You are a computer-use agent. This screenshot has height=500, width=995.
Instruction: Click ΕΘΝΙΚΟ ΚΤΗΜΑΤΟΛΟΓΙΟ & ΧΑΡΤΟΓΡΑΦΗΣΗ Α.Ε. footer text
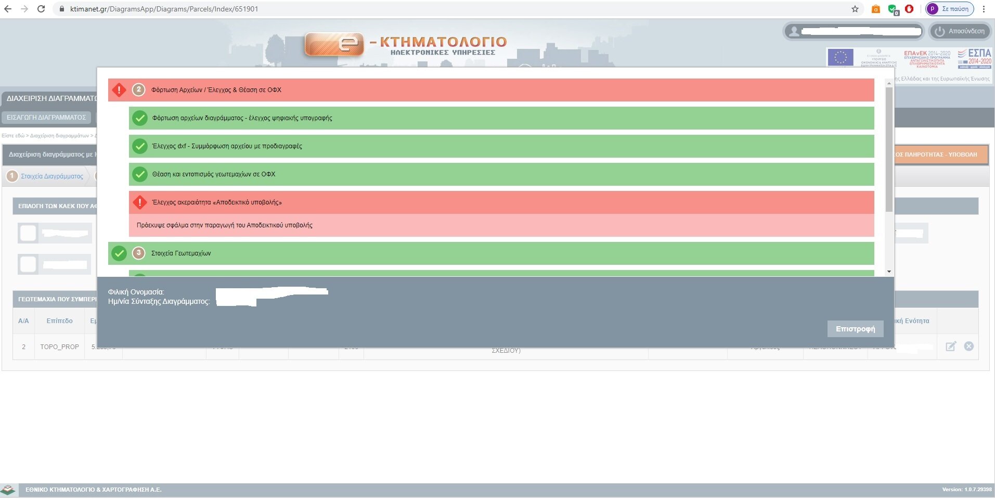[94, 490]
